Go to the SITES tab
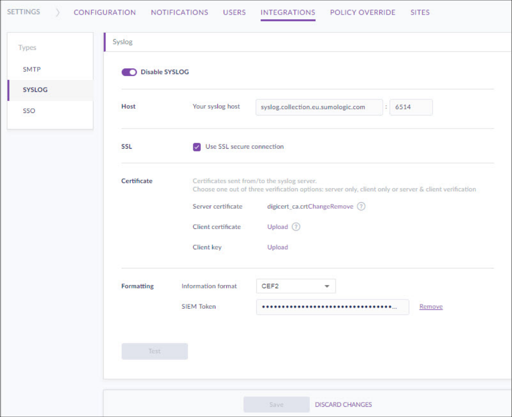 pyautogui.click(x=420, y=12)
